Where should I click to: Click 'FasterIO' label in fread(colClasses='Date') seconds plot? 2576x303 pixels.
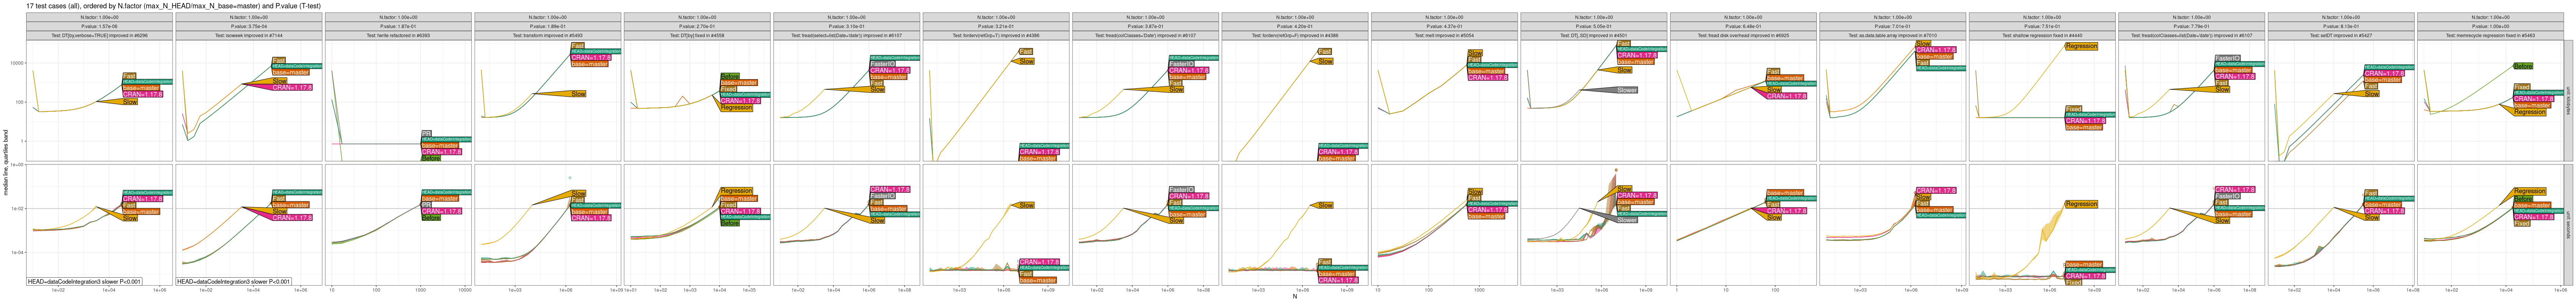[1181, 190]
